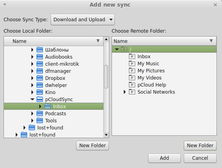The image size is (222, 168).
Task: Create a New Folder in local pane
Action: click(92, 146)
